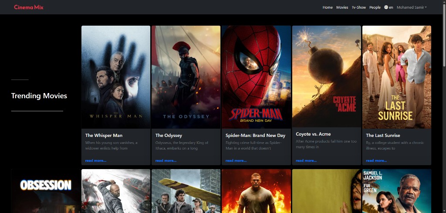Open the Spider-Man Brand New Day poster

tap(256, 77)
